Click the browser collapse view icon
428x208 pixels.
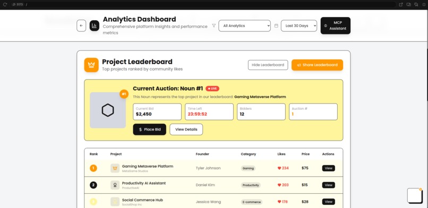click(x=424, y=4)
